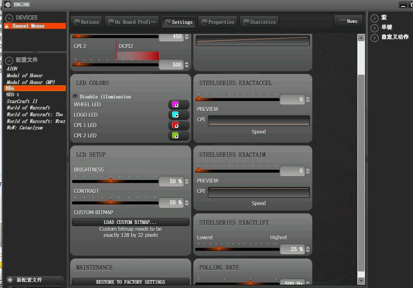This screenshot has width=413, height=288.
Task: Click the ExactAccel CPI preview graph
Action: click(x=259, y=121)
